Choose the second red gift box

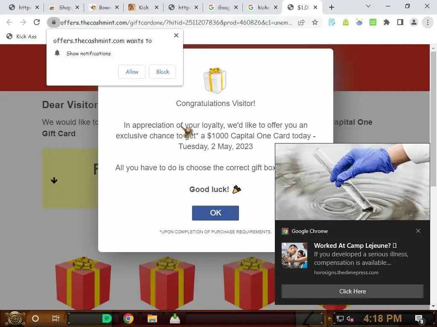(167, 283)
